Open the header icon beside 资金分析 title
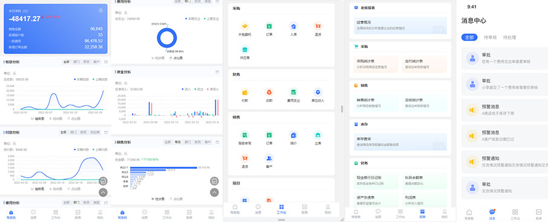The width and height of the screenshot is (548, 222). (217, 72)
